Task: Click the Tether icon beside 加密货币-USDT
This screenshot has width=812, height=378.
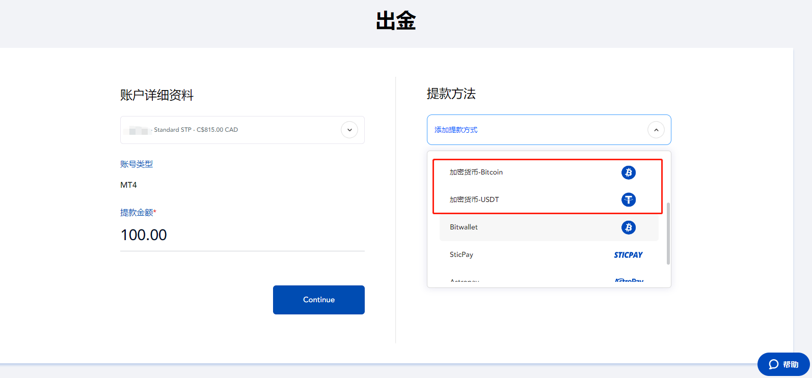Action: point(628,200)
